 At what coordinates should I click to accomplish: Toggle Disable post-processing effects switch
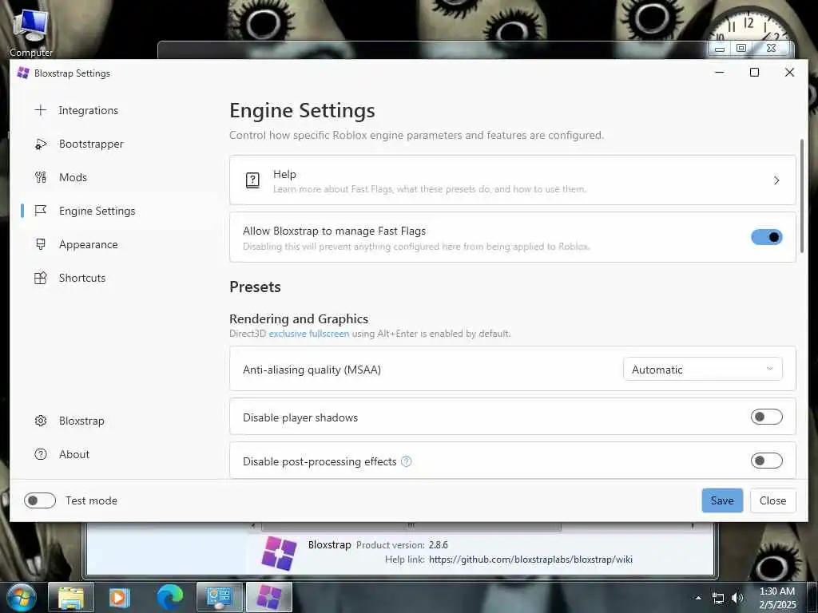[x=766, y=461]
